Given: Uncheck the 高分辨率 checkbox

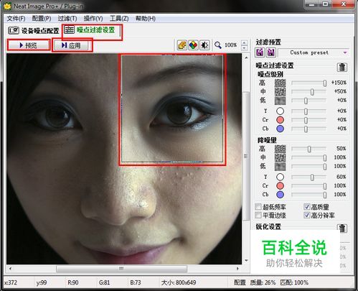Looking at the screenshot, I should tap(307, 215).
